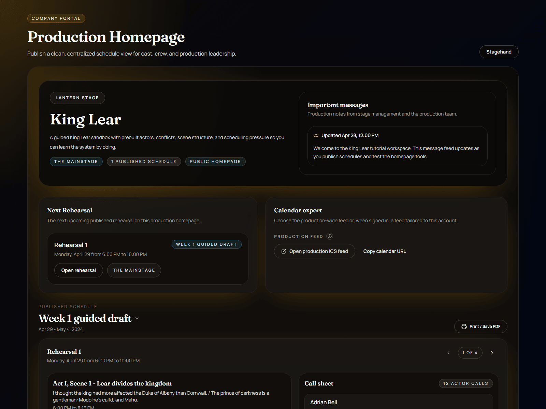Click the Rehearsal 1 heading under Published Schedule
Viewport: 546px width, 409px height.
64,352
